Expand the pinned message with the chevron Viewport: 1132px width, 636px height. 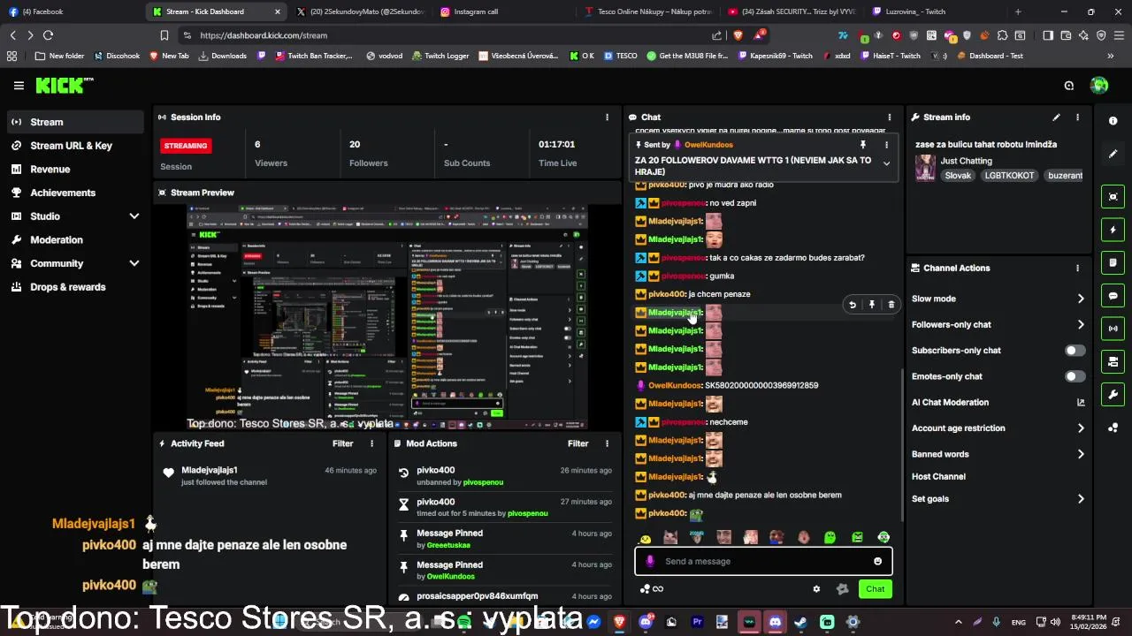[886, 164]
